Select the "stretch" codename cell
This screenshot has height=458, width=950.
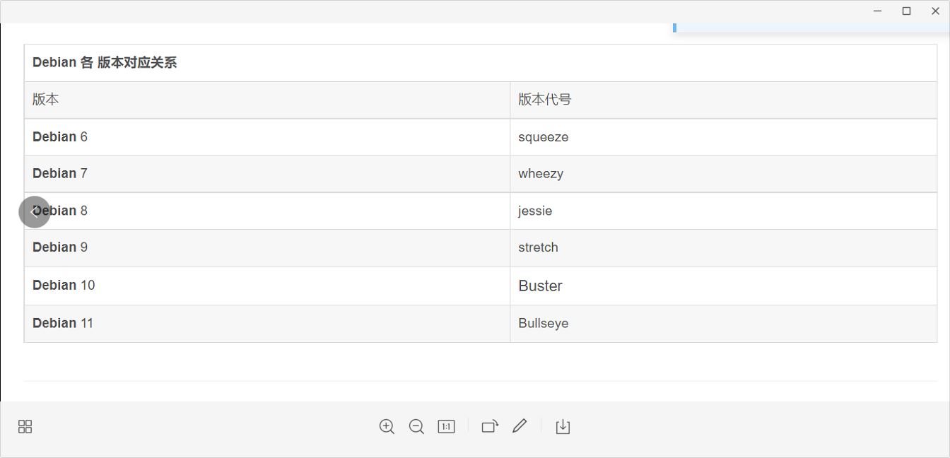tap(724, 247)
